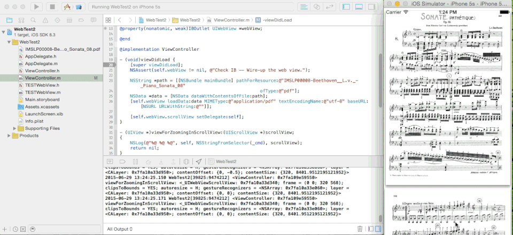
Task: Show the Version editor
Action: [x=330, y=6]
